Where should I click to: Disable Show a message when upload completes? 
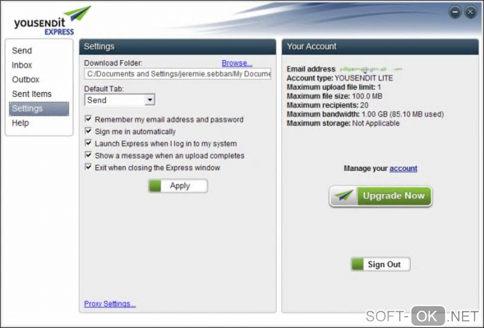coord(88,155)
